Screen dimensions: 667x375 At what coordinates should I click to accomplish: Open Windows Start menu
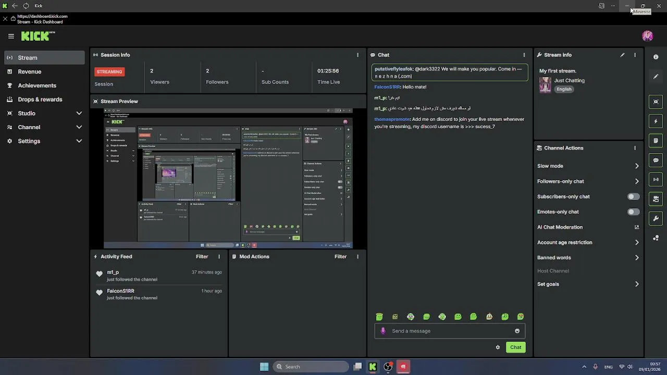[264, 367]
